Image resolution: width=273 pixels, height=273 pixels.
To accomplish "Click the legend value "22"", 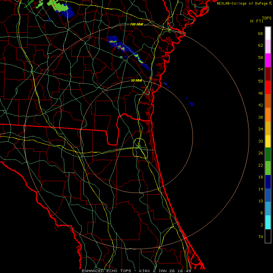I will [261, 165].
